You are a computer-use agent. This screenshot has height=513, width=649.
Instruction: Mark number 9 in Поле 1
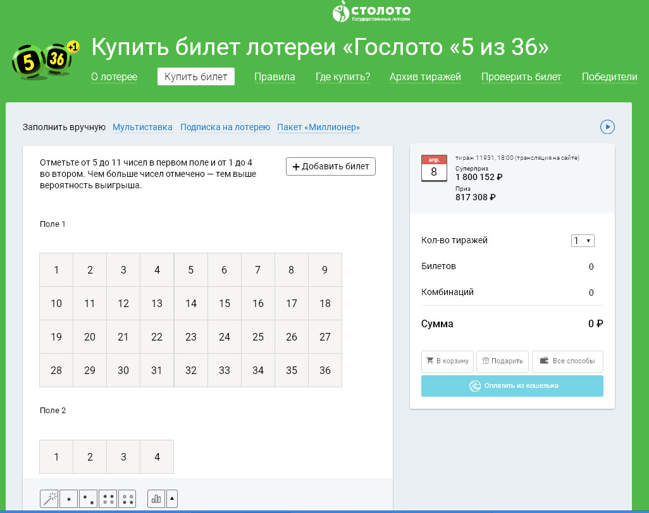pos(325,270)
